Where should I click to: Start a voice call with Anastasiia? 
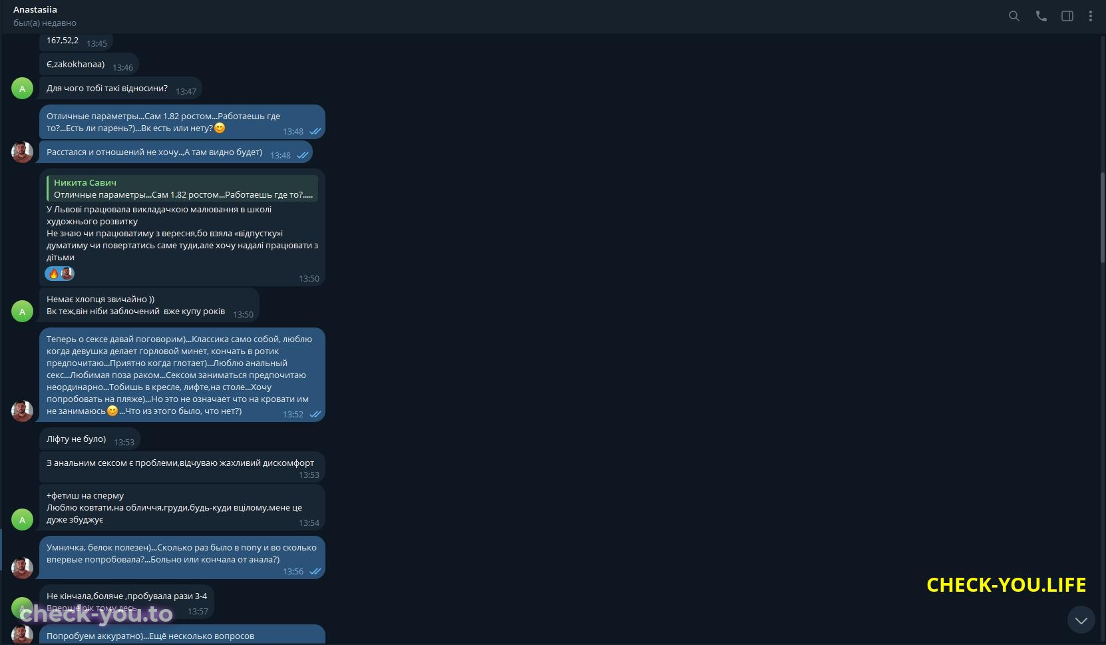point(1041,16)
